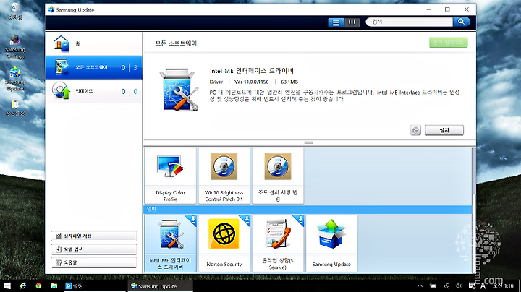Image resolution: width=521 pixels, height=292 pixels.
Task: Launch Chrome from taskbar
Action: pyautogui.click(x=38, y=285)
